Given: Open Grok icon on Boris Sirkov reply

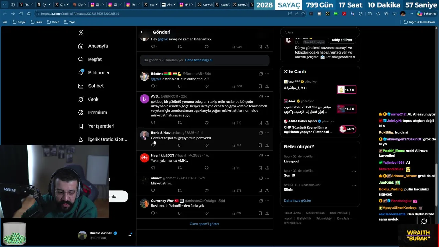Looking at the screenshot, I should [261, 133].
